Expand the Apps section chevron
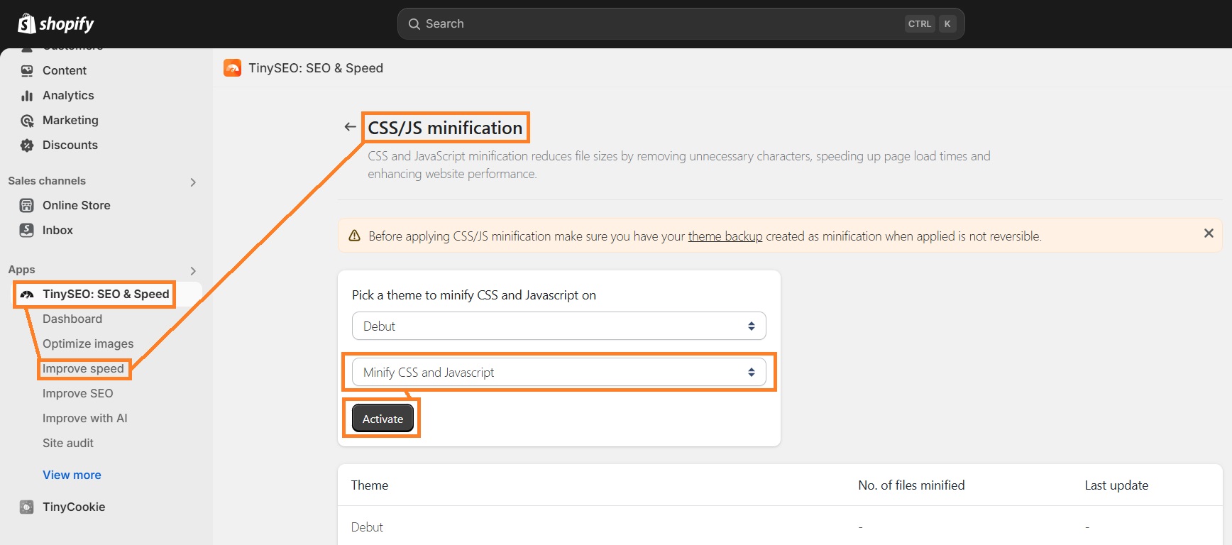The width and height of the screenshot is (1232, 545). pyautogui.click(x=193, y=271)
